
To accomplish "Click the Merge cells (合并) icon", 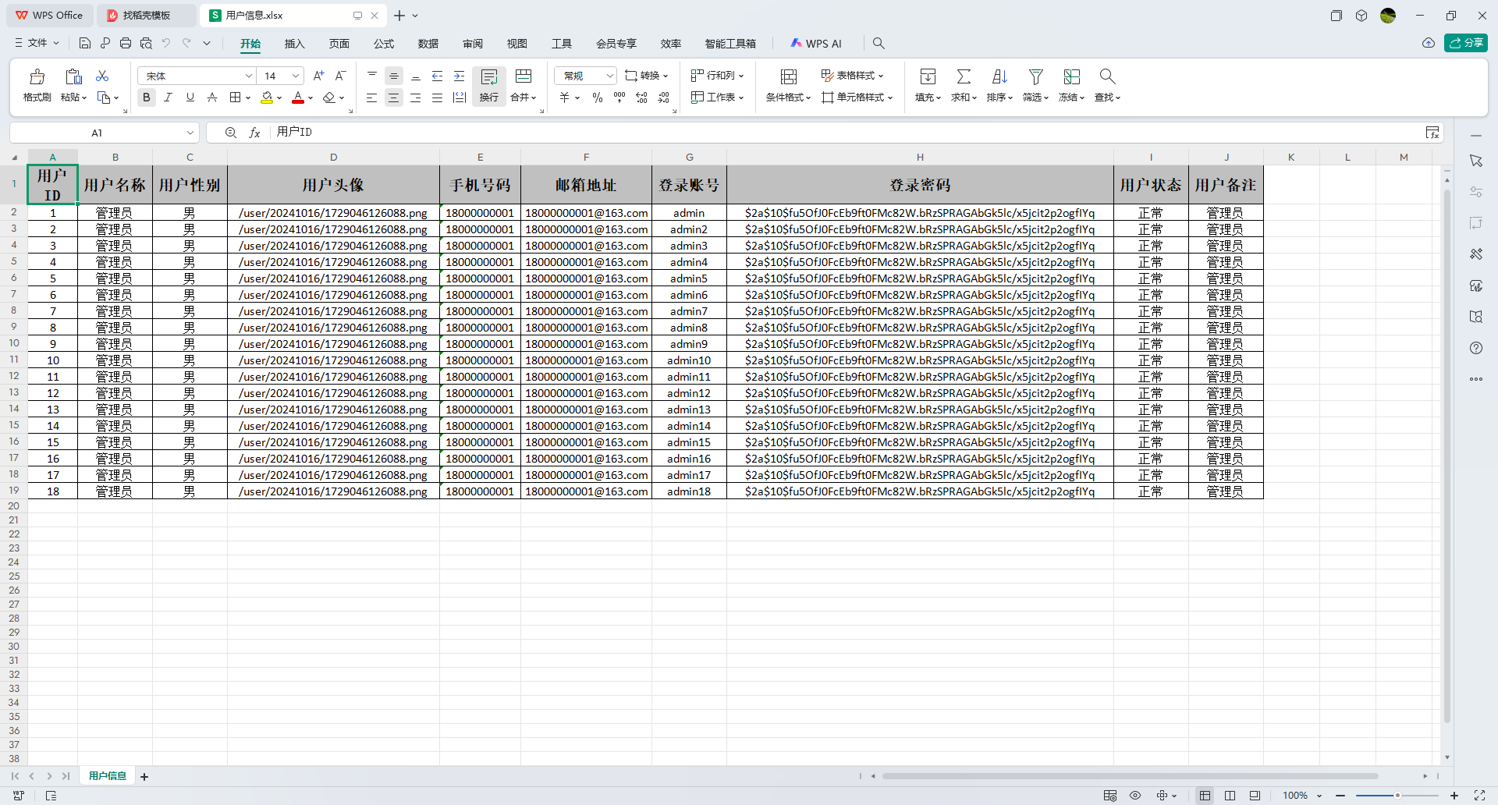I will point(524,76).
